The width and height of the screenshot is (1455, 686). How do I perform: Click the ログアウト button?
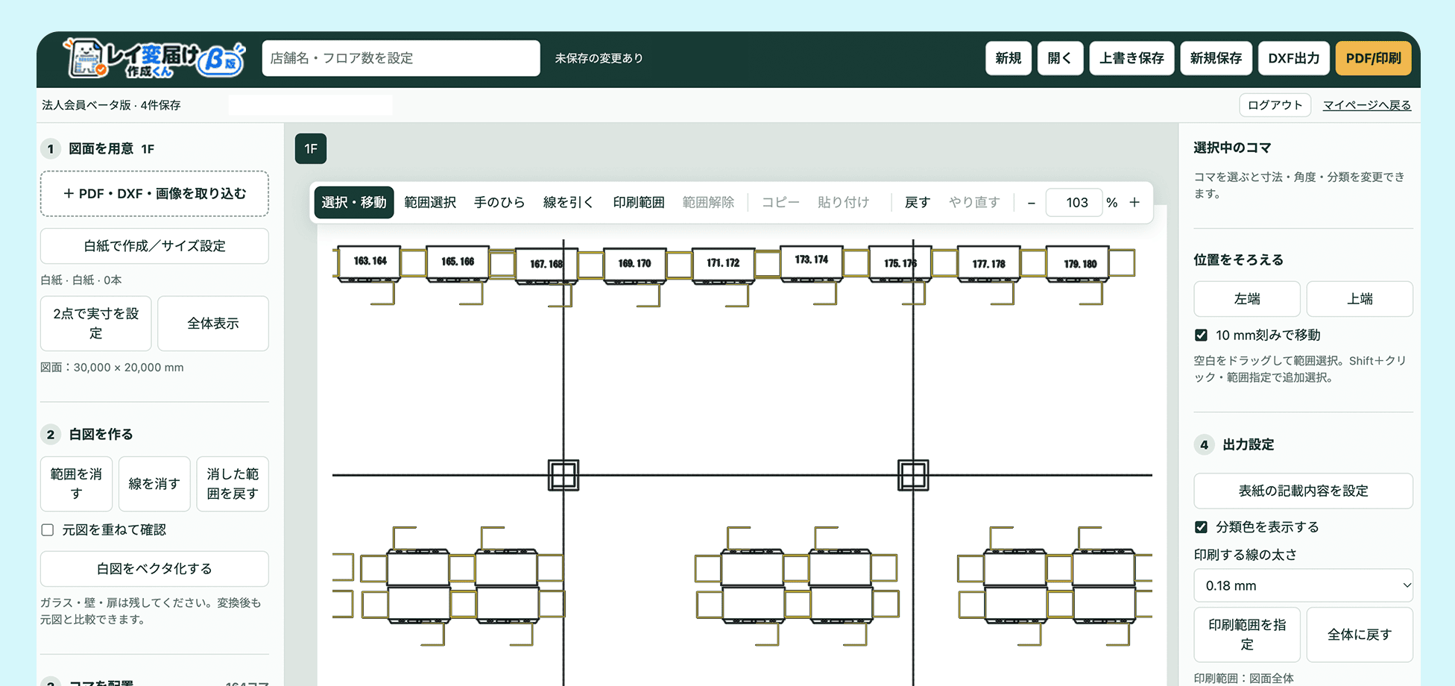1275,105
